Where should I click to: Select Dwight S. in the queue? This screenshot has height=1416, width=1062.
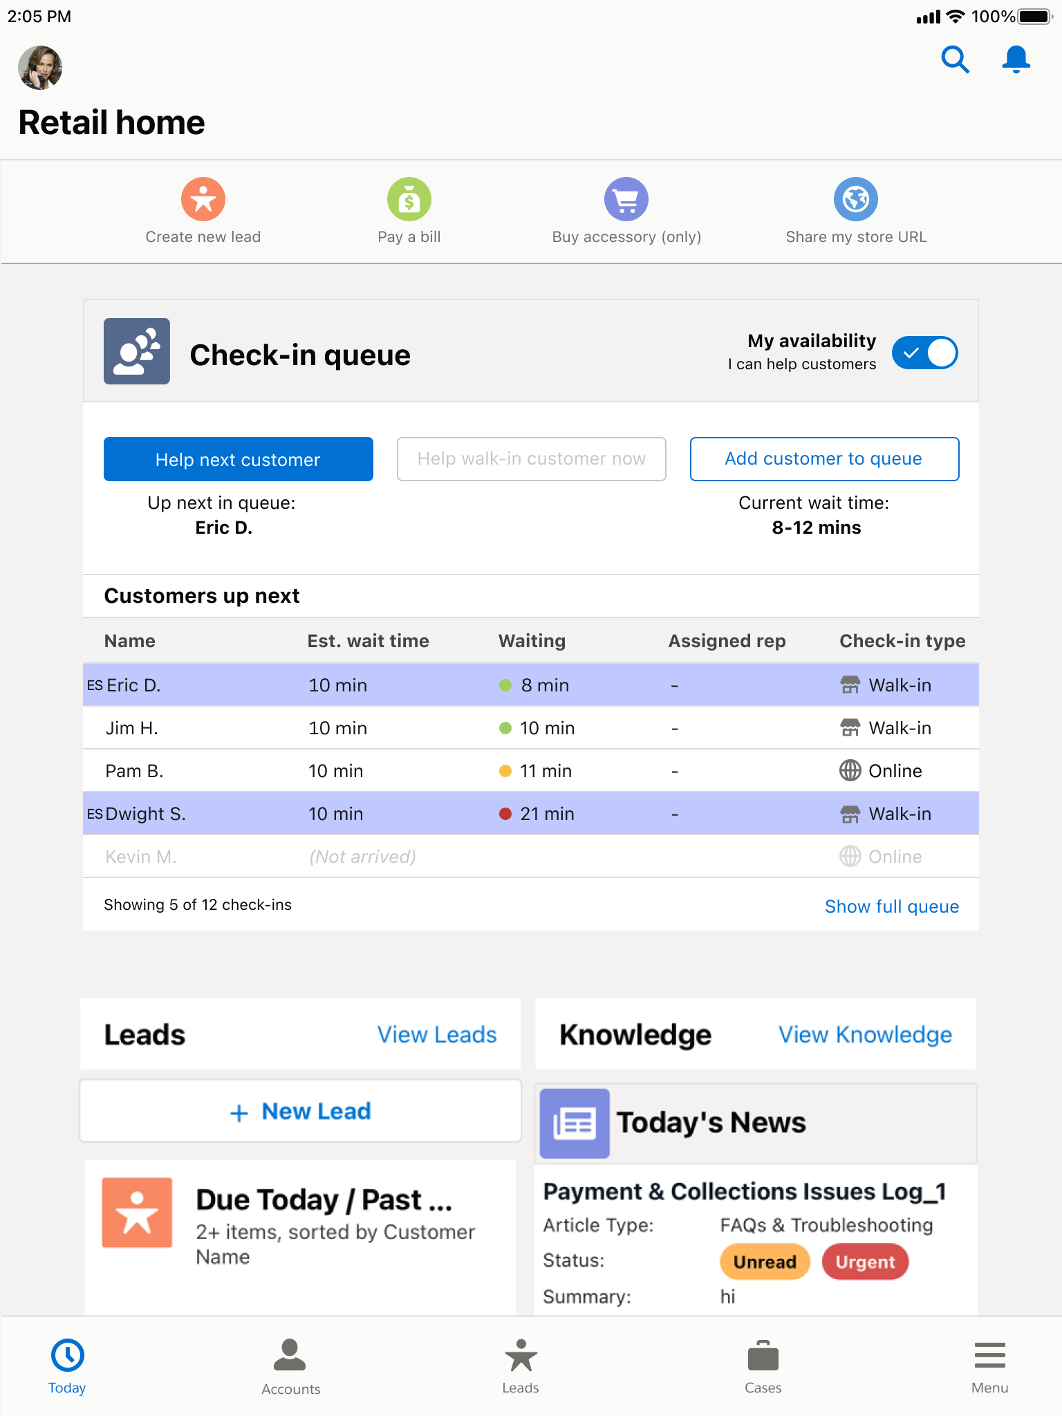146,814
